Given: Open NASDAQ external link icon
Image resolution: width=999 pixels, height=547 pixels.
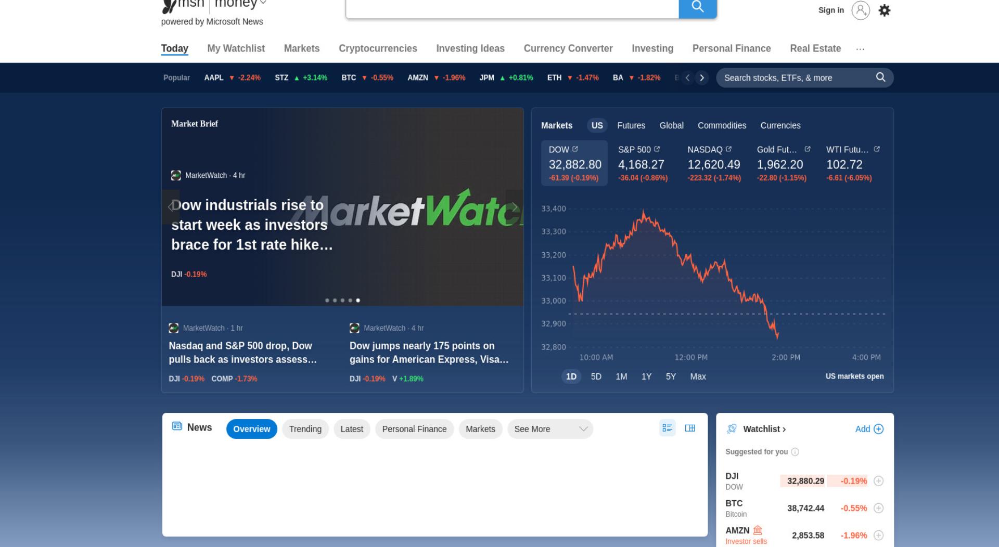Looking at the screenshot, I should click(728, 149).
